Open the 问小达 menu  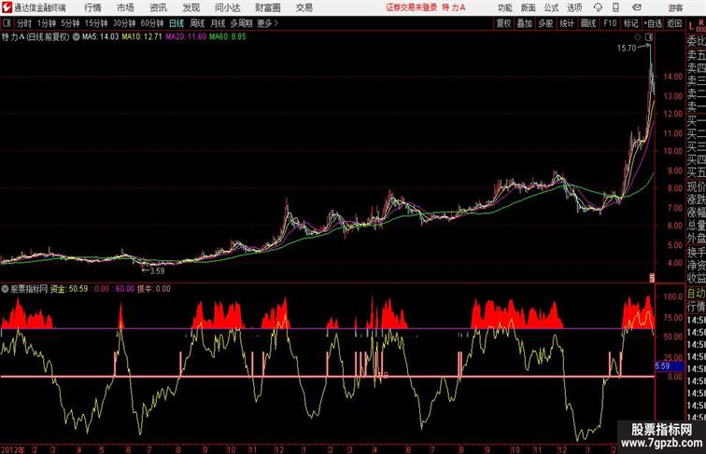point(227,7)
